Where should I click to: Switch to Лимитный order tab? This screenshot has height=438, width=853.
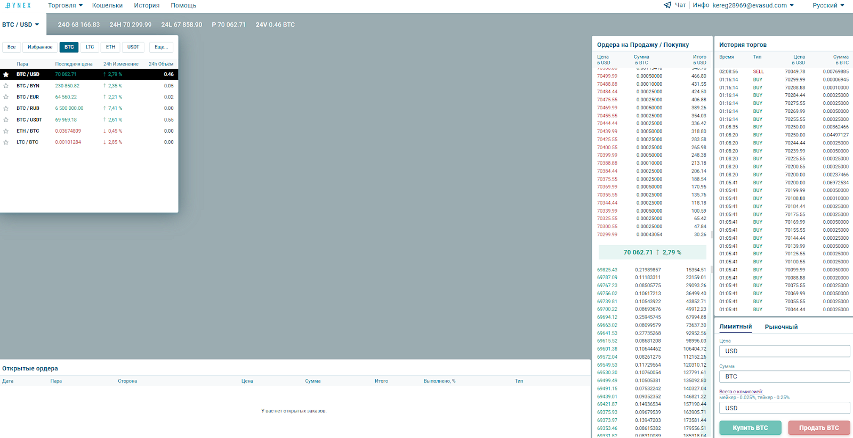[736, 327]
